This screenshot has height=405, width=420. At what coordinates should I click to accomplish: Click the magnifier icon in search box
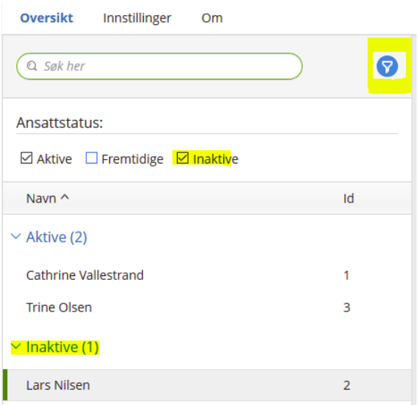(x=32, y=66)
